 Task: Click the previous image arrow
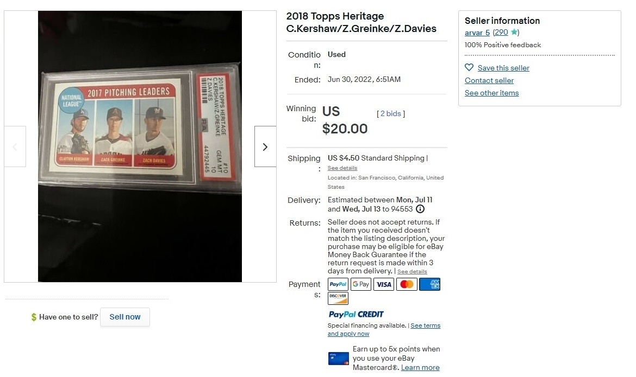coord(15,146)
